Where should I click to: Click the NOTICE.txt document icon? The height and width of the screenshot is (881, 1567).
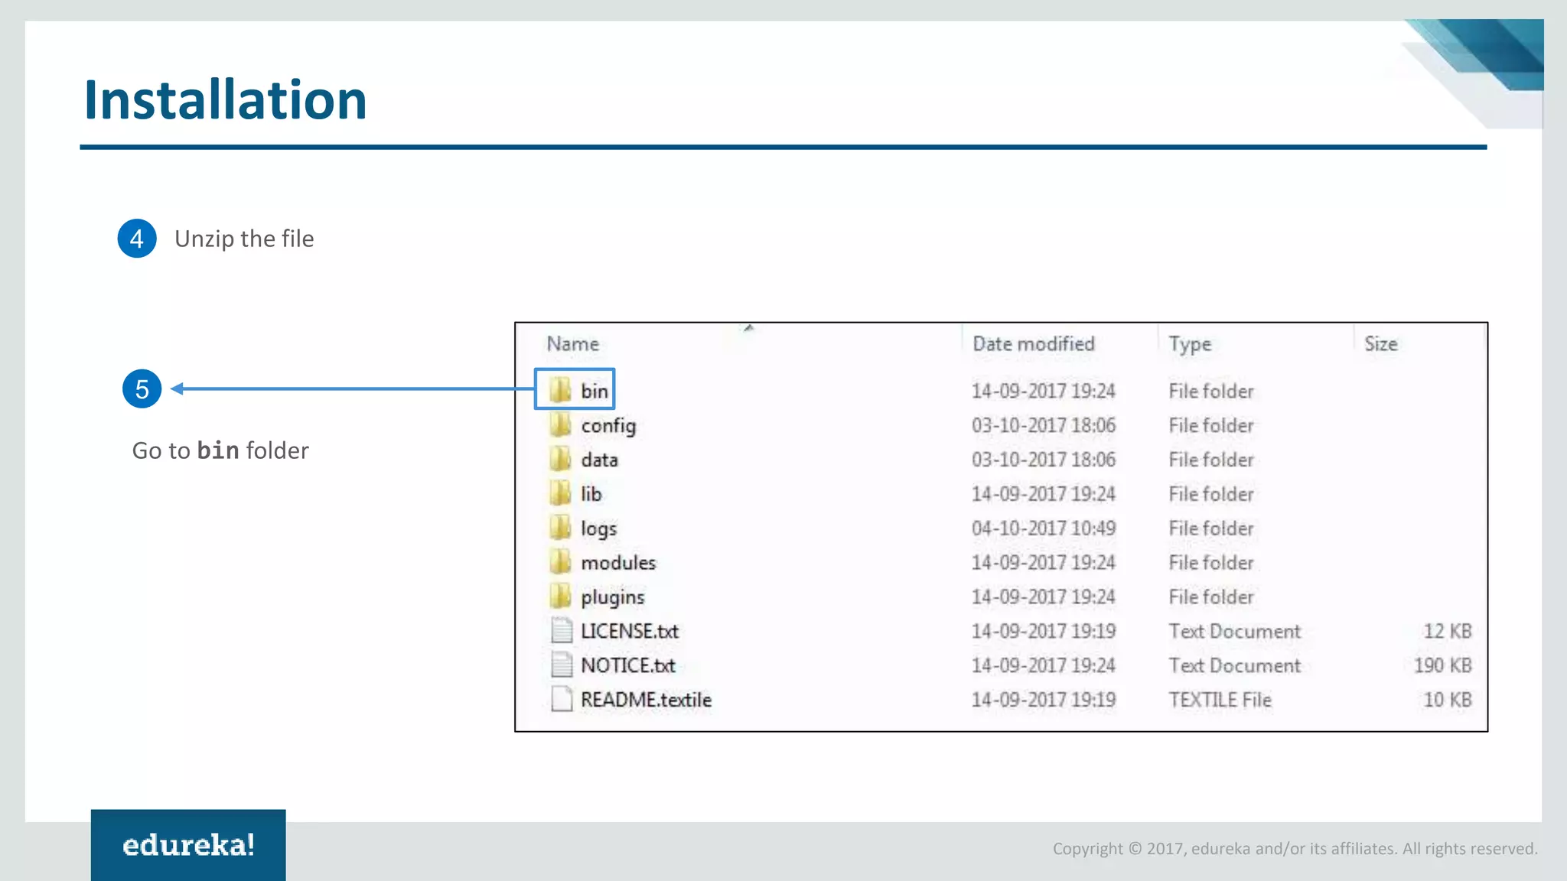(x=562, y=665)
